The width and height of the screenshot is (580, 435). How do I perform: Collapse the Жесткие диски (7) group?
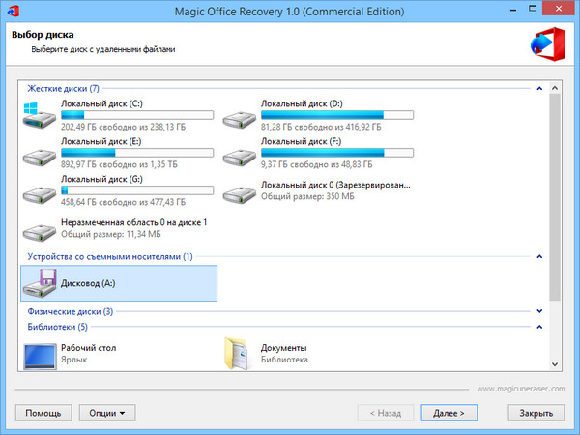pos(539,88)
